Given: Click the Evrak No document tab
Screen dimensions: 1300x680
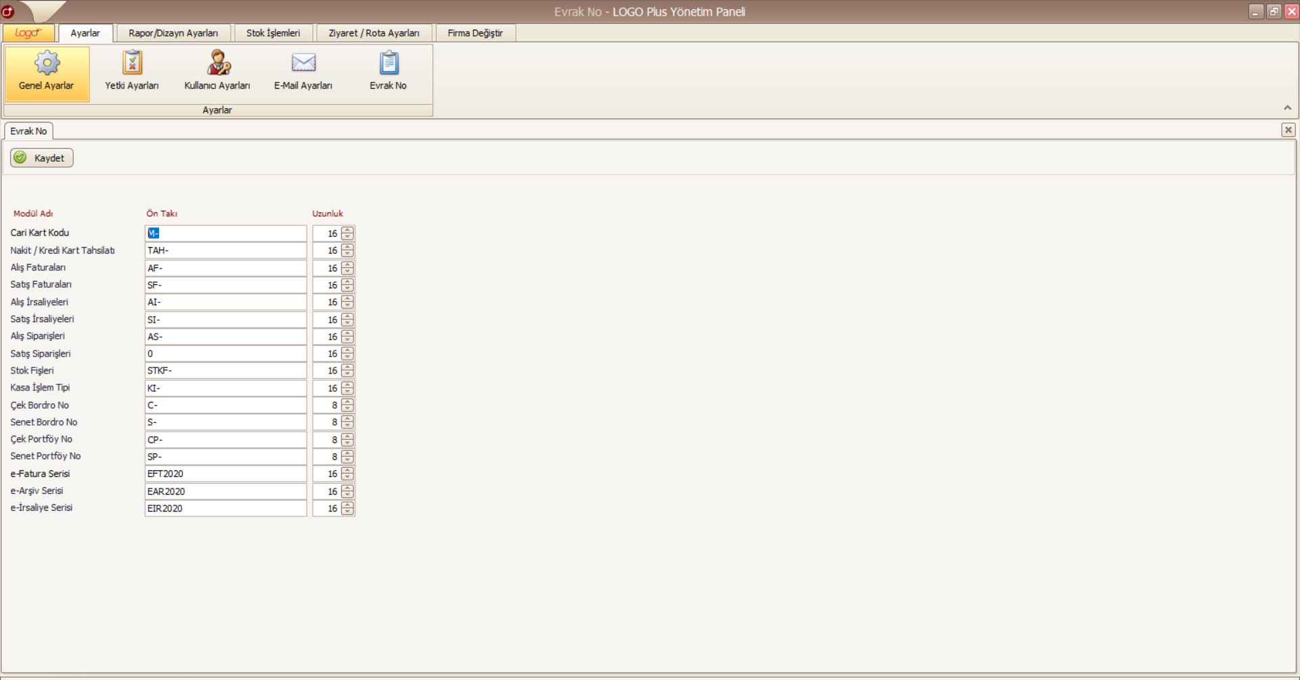Looking at the screenshot, I should (x=28, y=131).
